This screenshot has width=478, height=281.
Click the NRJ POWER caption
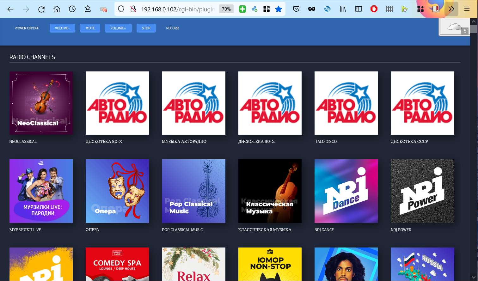(x=401, y=230)
